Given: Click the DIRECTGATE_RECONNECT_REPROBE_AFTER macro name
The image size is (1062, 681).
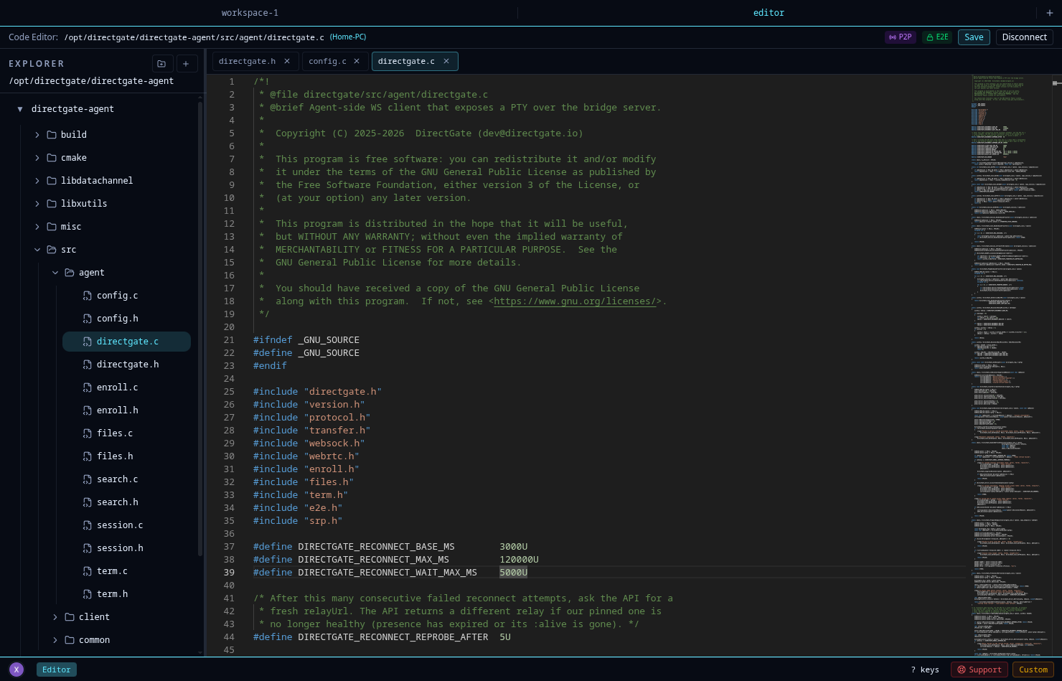Looking at the screenshot, I should click(393, 637).
